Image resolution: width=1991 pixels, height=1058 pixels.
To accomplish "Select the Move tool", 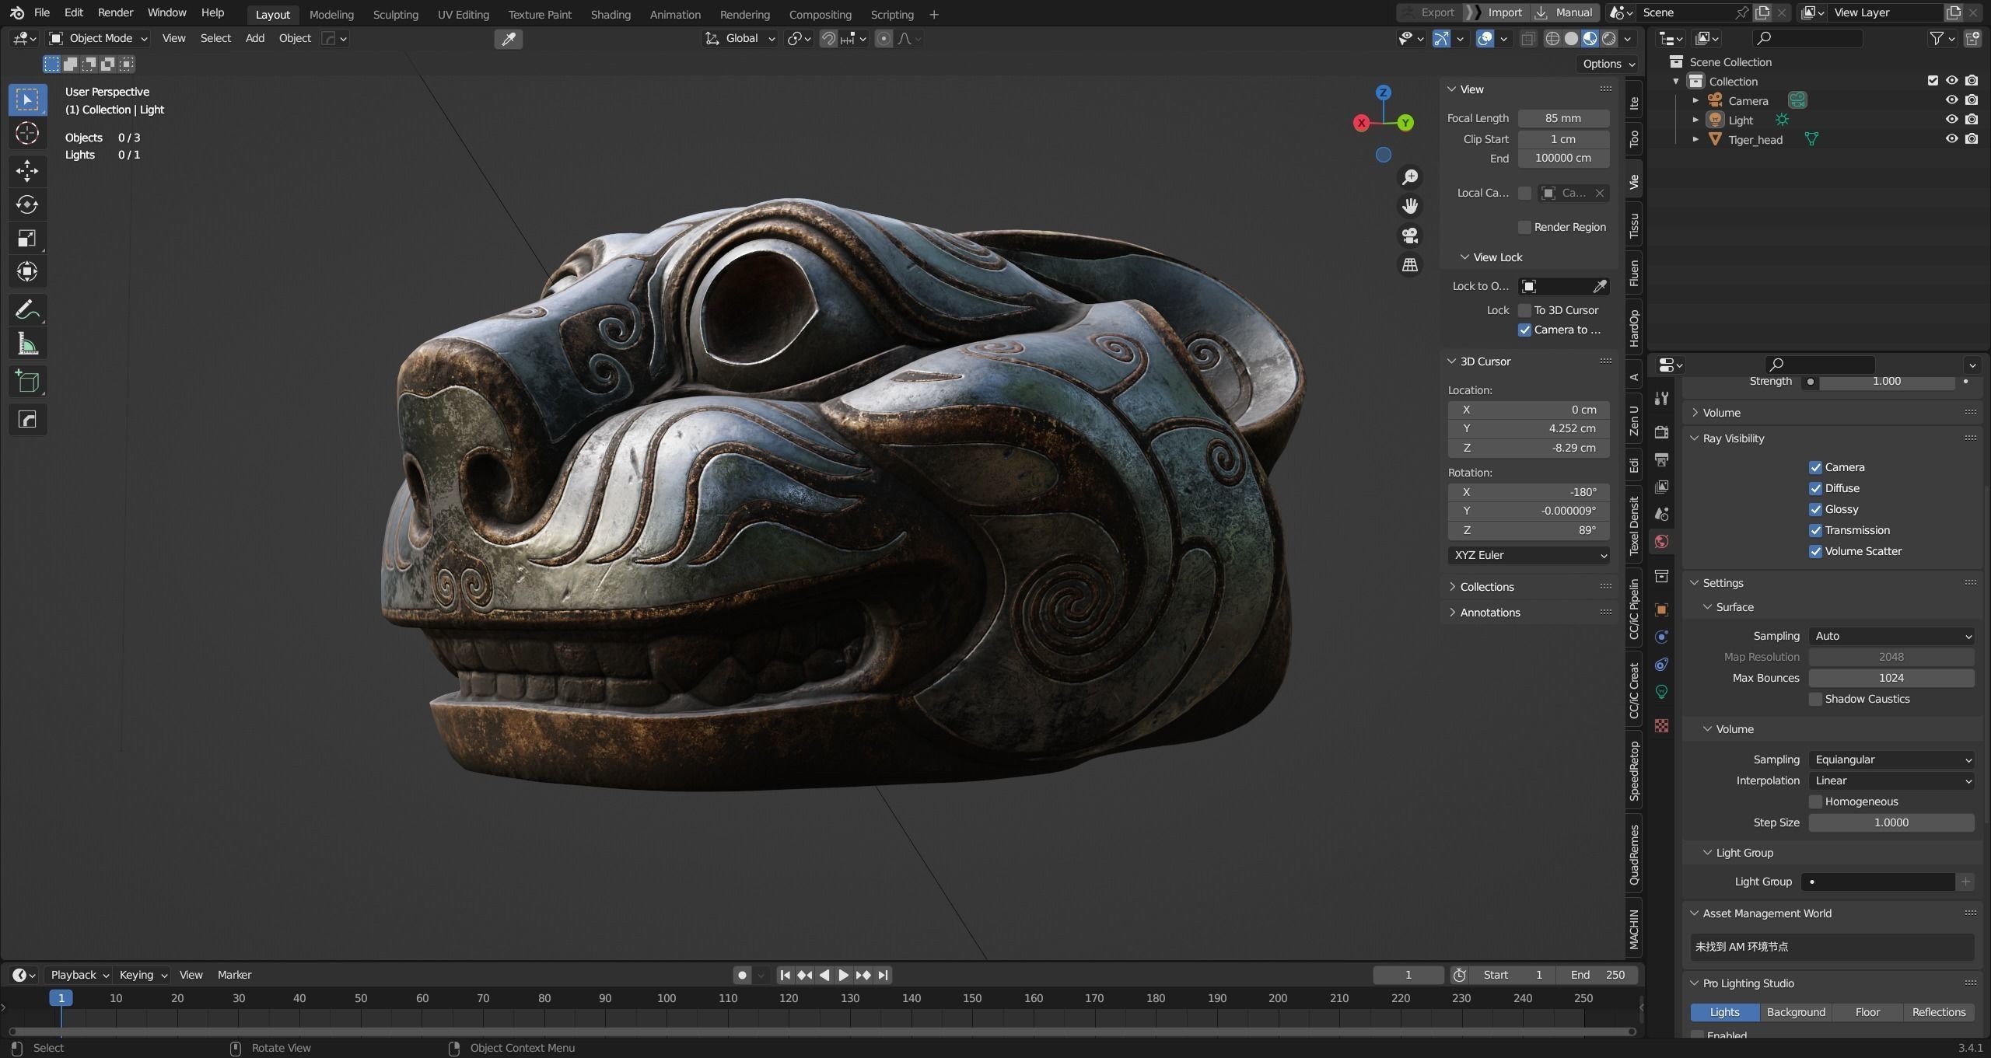I will [x=27, y=170].
